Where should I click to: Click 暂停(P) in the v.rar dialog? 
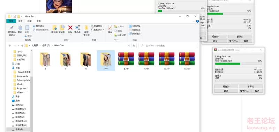coord(240,36)
